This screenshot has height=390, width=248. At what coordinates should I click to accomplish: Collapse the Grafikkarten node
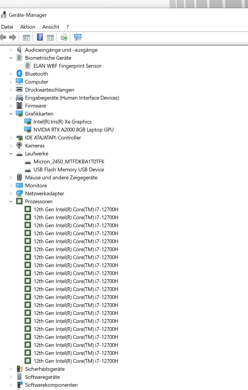[x=11, y=114]
